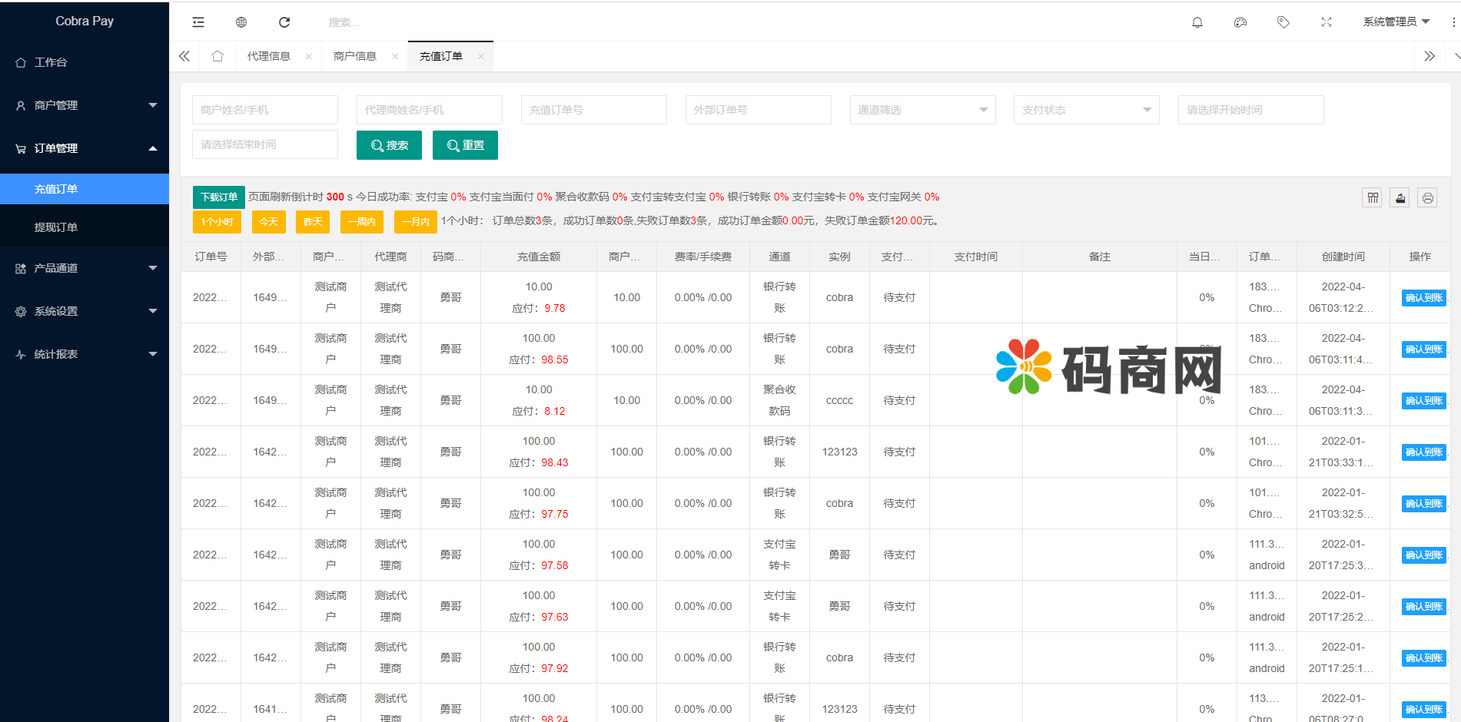Open the 系统管理员 user dropdown
The image size is (1461, 722).
(x=1396, y=22)
